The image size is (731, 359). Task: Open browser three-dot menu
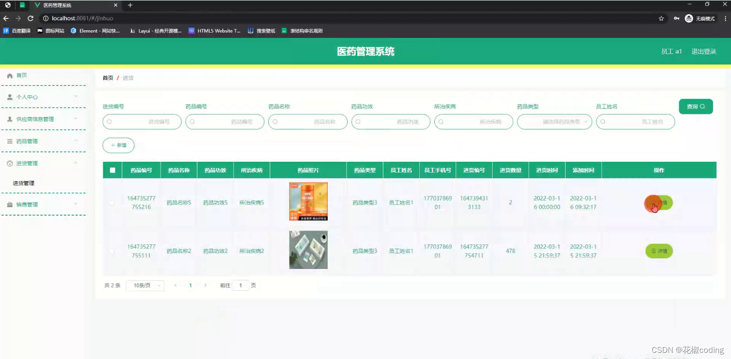[x=725, y=18]
